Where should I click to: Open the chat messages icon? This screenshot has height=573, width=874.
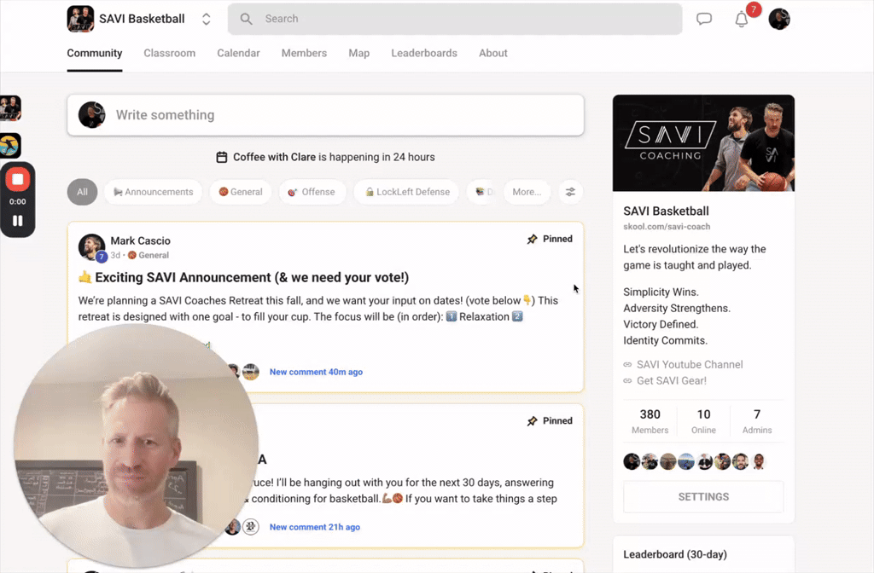point(704,19)
